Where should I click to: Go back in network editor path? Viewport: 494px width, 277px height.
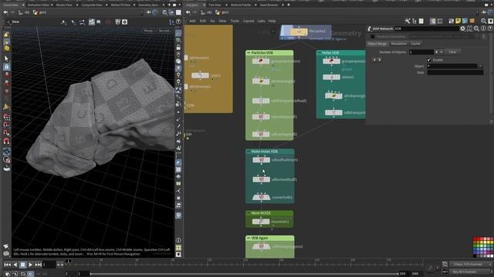point(188,12)
